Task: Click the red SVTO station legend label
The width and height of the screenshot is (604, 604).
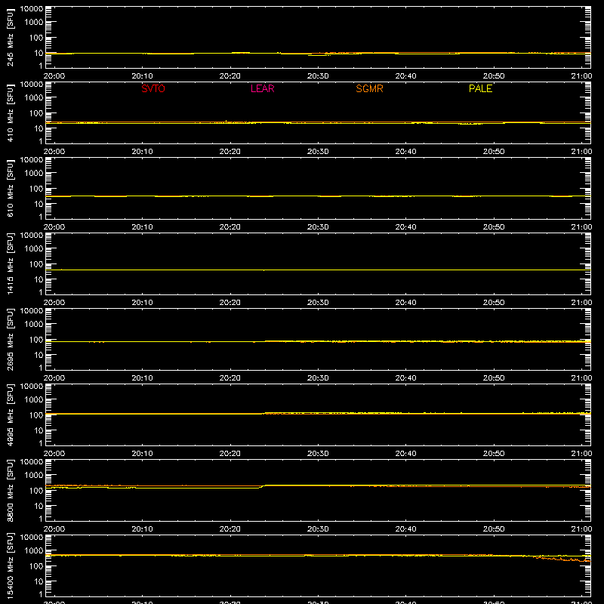Action: point(153,88)
